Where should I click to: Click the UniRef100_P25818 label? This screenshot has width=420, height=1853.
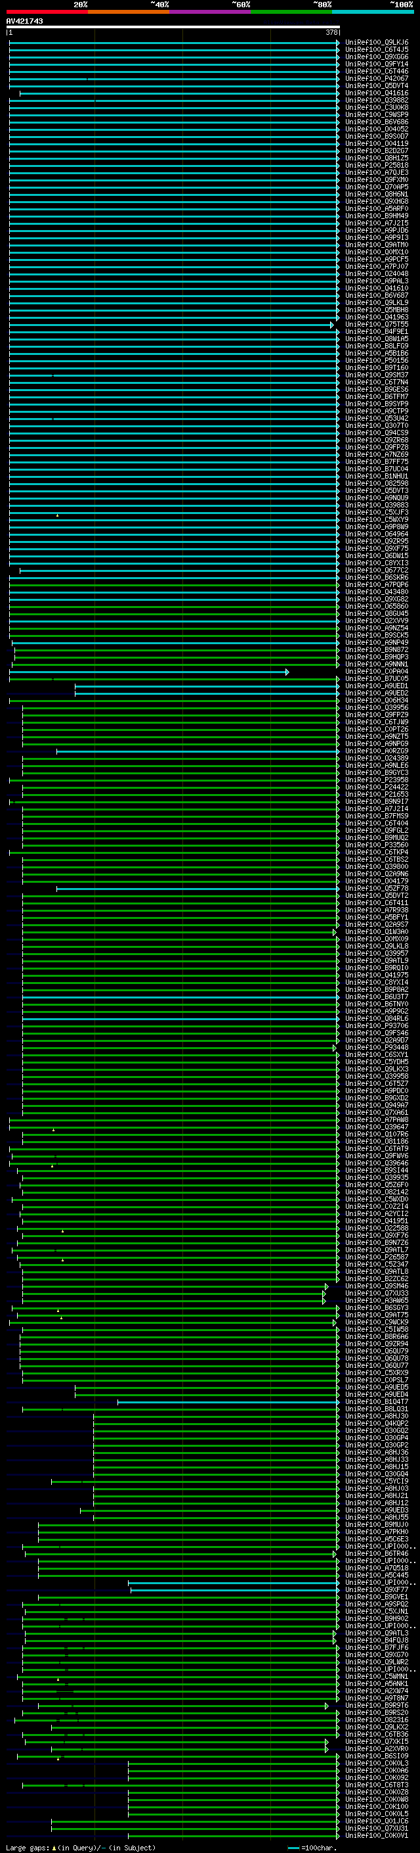(x=377, y=166)
